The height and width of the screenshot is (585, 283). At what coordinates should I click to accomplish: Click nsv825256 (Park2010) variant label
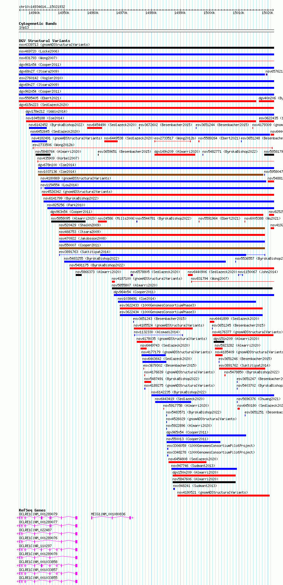(x=66, y=205)
